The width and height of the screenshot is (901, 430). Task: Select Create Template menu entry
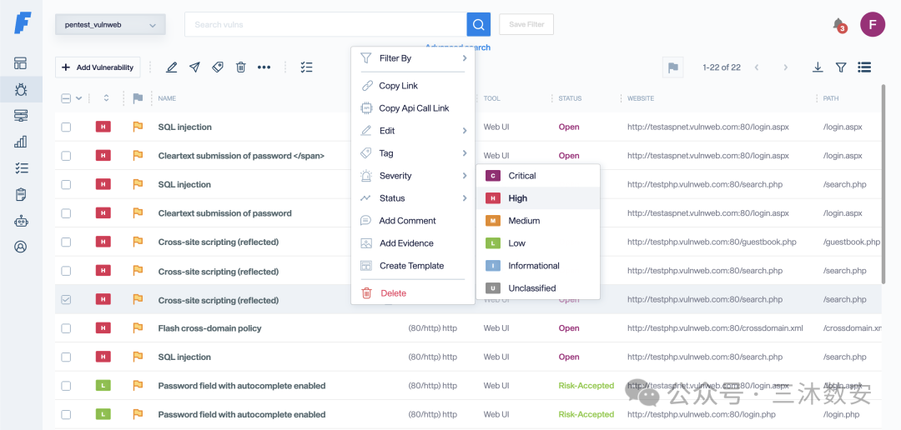tap(413, 265)
